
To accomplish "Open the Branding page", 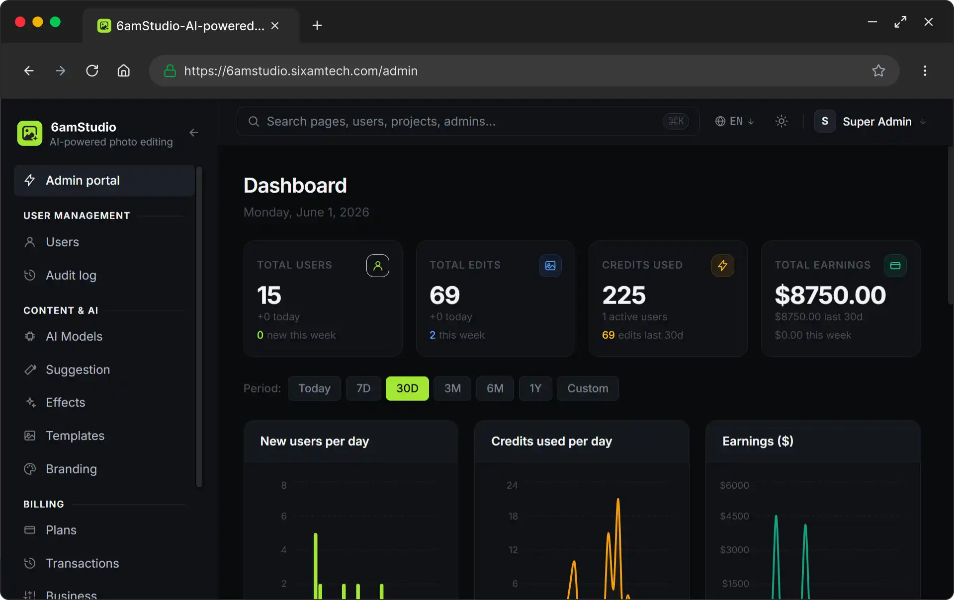I will pos(104,469).
